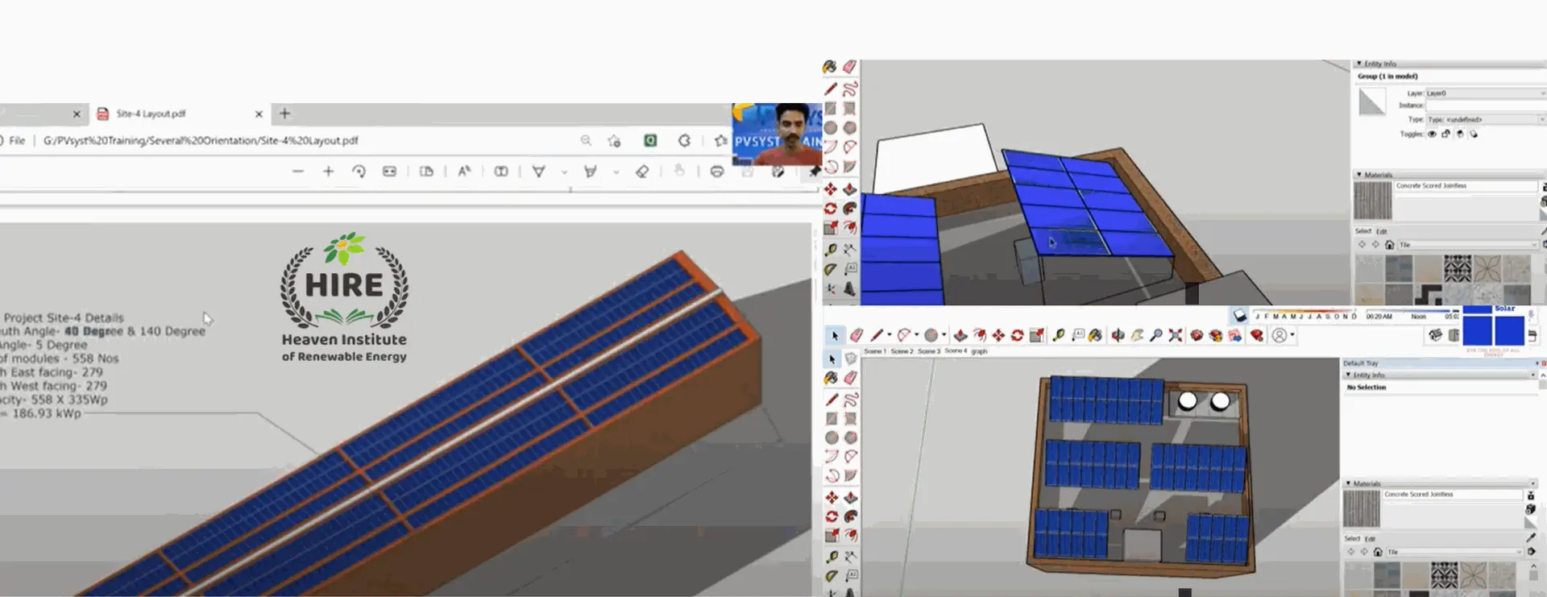This screenshot has height=597, width=1547.
Task: Choose the Line pencil tool in the lower SketchUp top toolbar
Action: click(x=877, y=335)
